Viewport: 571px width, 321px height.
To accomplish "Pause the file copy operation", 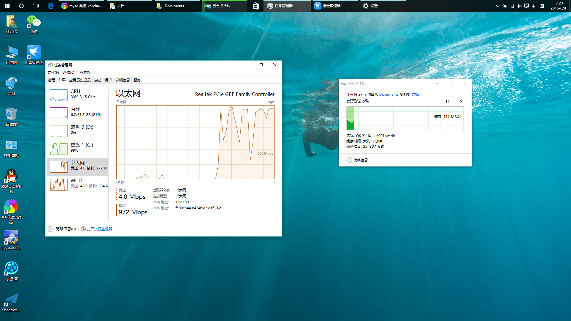I will (447, 101).
